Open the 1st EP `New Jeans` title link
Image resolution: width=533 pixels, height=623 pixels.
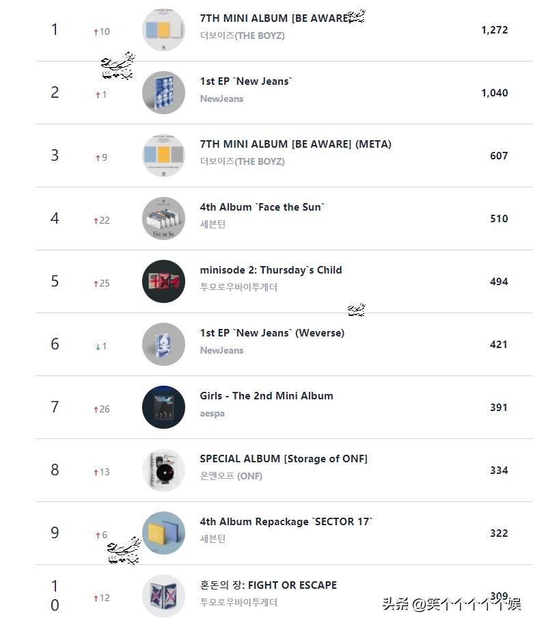(x=245, y=81)
